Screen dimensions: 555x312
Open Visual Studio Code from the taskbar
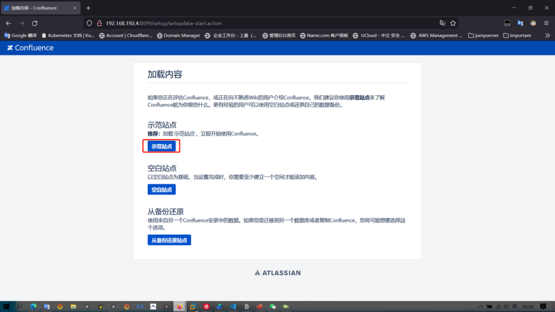(x=233, y=307)
